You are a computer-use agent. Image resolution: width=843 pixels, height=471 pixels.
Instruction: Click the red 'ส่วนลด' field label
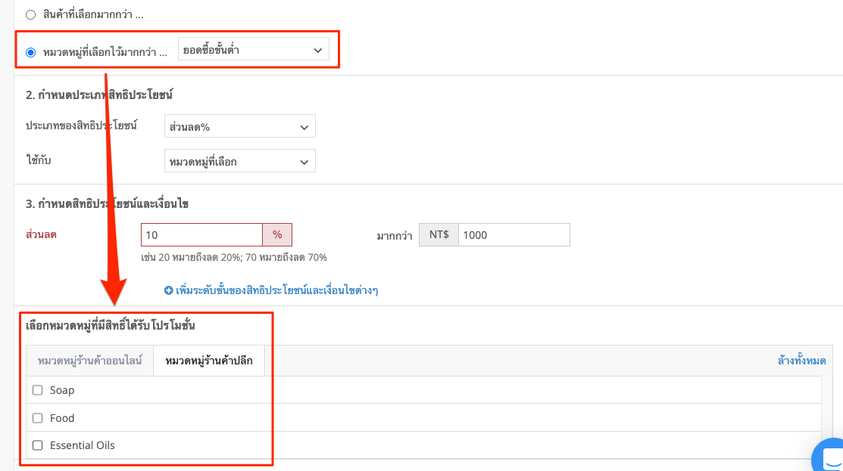(x=41, y=234)
